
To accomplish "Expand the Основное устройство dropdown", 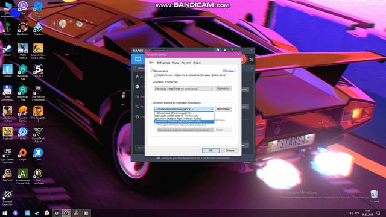I will tap(184, 89).
